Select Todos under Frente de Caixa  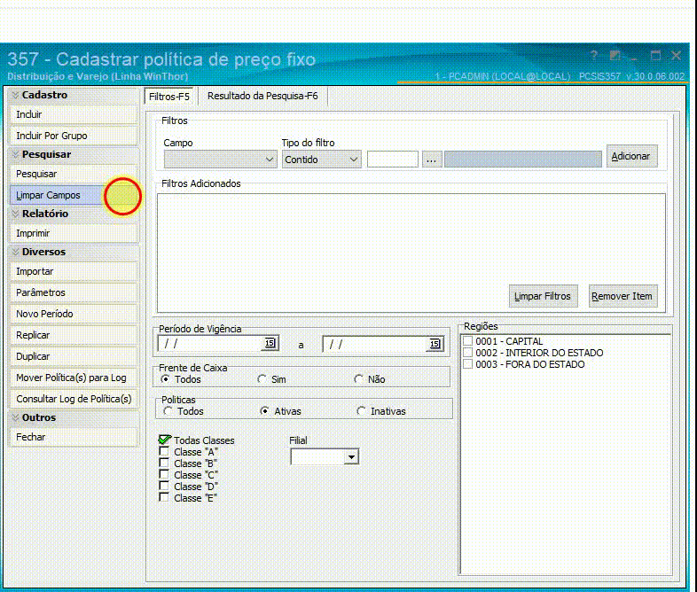point(165,379)
